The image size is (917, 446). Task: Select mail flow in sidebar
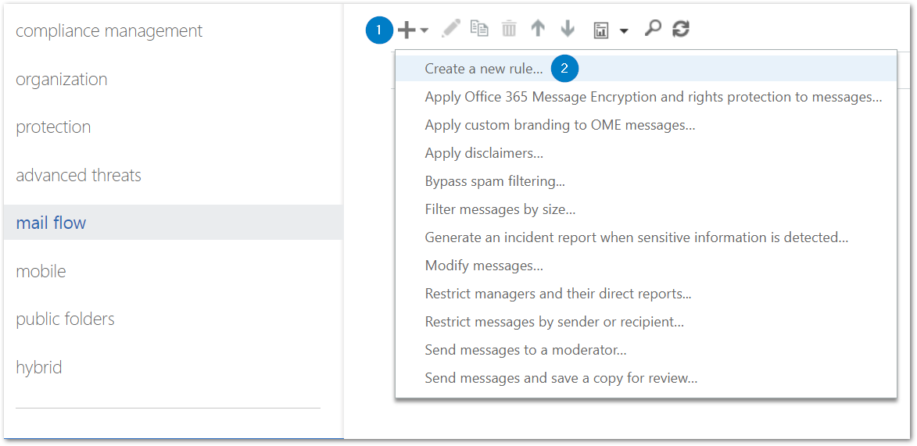tap(173, 222)
